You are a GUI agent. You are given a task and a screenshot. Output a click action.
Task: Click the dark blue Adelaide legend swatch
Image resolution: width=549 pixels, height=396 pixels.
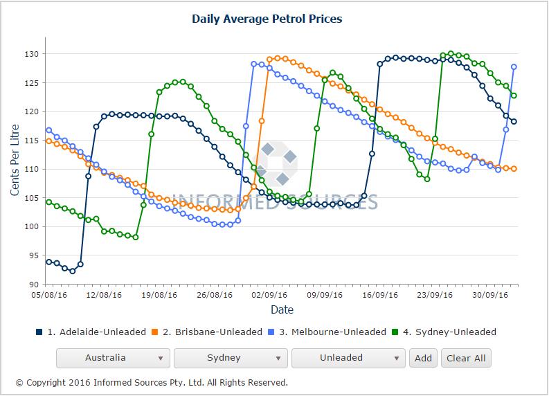tap(39, 332)
